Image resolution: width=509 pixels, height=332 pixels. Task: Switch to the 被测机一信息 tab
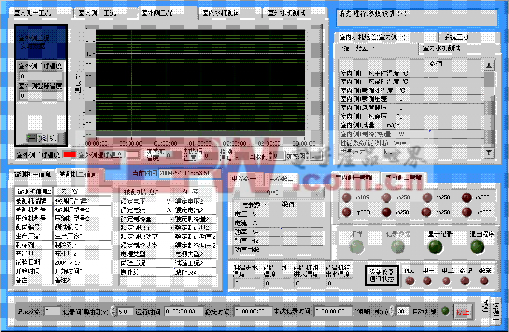tap(32, 175)
